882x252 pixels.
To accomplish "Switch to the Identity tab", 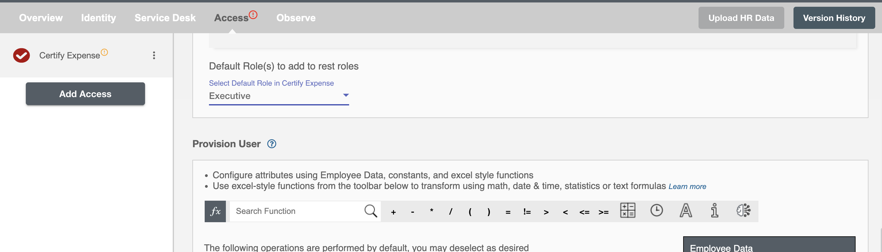I will pyautogui.click(x=99, y=18).
